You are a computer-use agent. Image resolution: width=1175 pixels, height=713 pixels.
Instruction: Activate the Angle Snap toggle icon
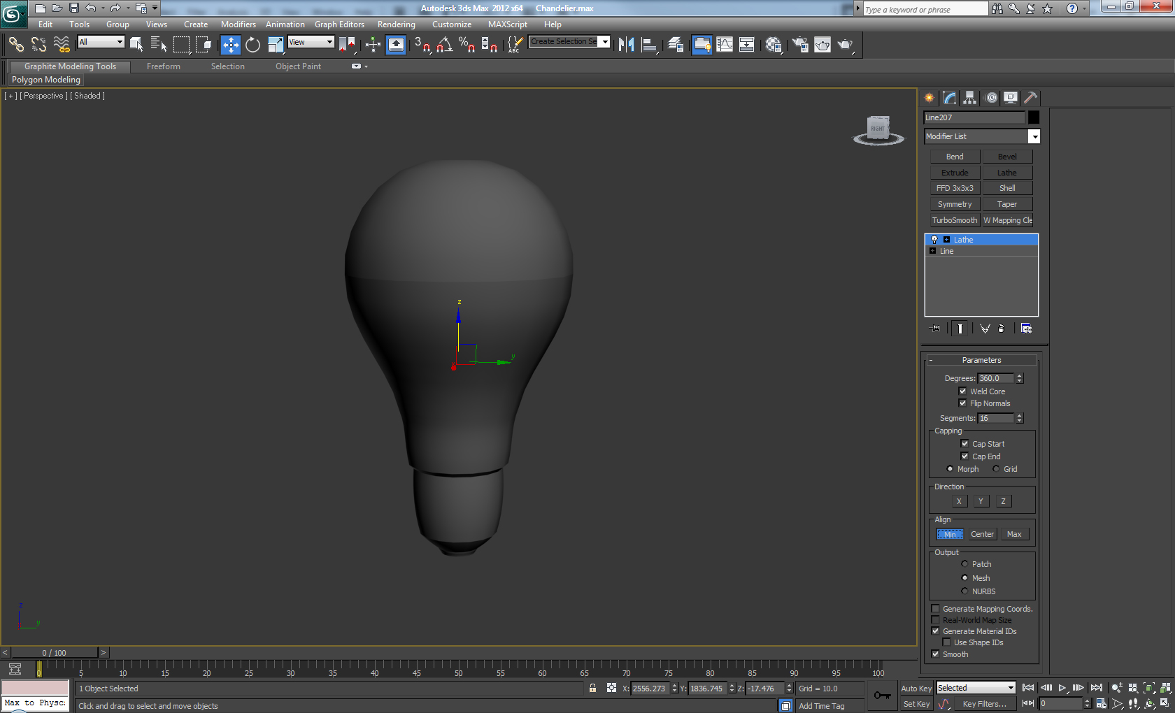[x=444, y=45]
